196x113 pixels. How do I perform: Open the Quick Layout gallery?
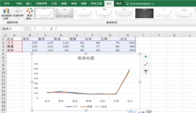[18, 14]
